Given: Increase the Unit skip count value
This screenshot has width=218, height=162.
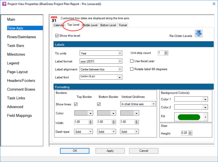Looking at the screenshot, I should pyautogui.click(x=166, y=52).
